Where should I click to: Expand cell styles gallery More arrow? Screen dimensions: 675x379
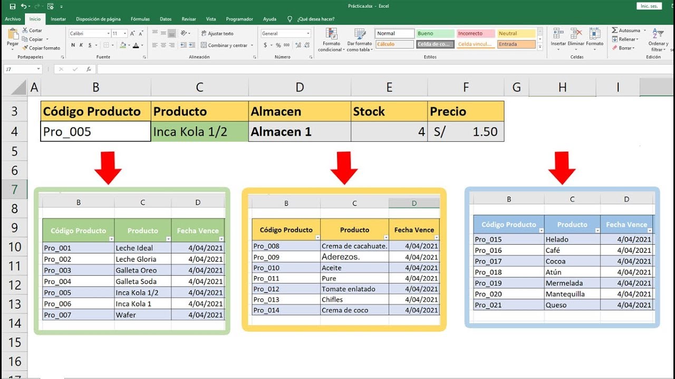(540, 47)
